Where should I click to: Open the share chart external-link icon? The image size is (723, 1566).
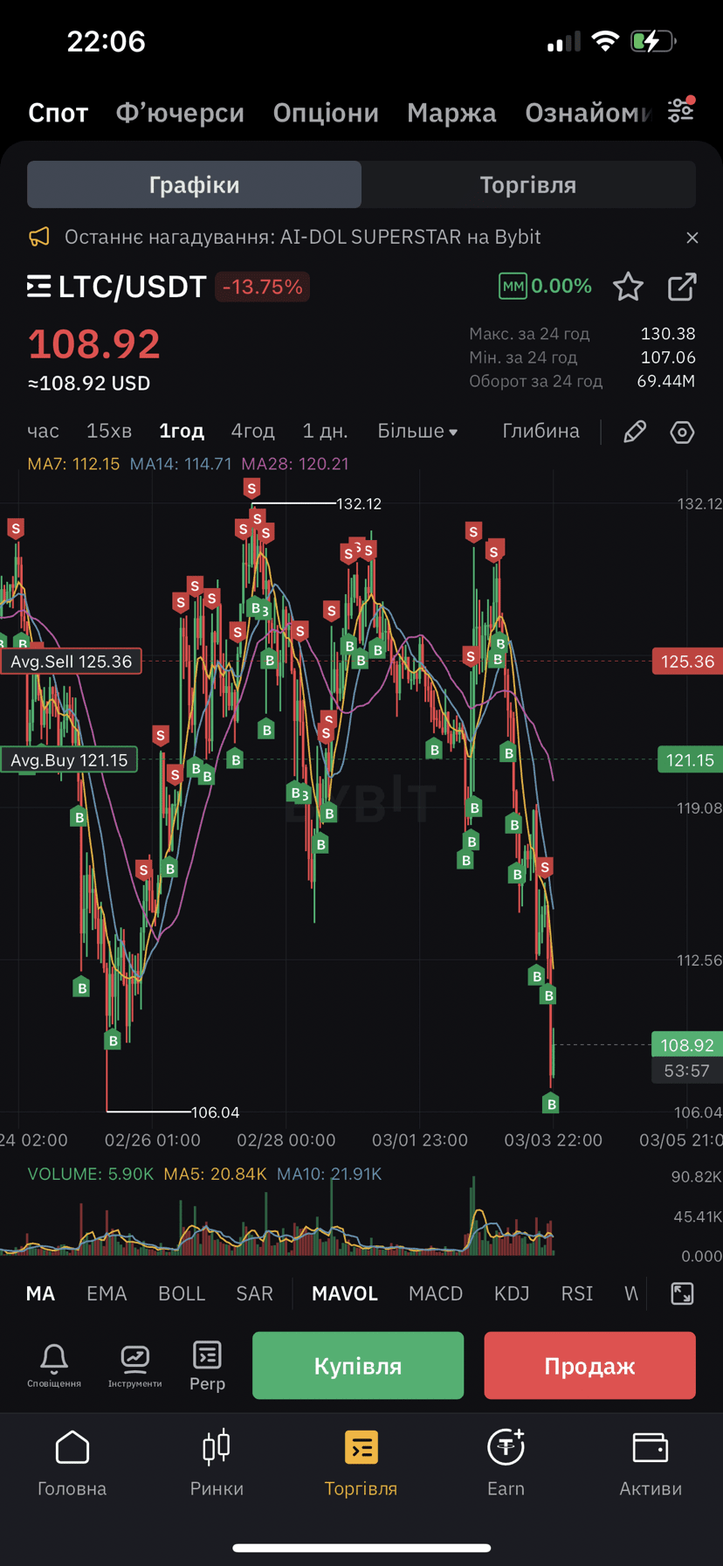click(x=682, y=287)
